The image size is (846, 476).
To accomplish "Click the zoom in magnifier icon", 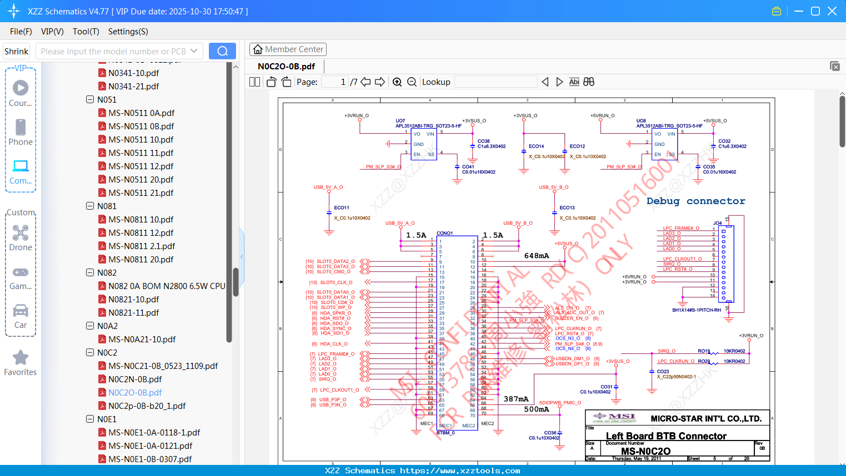I will pyautogui.click(x=397, y=82).
